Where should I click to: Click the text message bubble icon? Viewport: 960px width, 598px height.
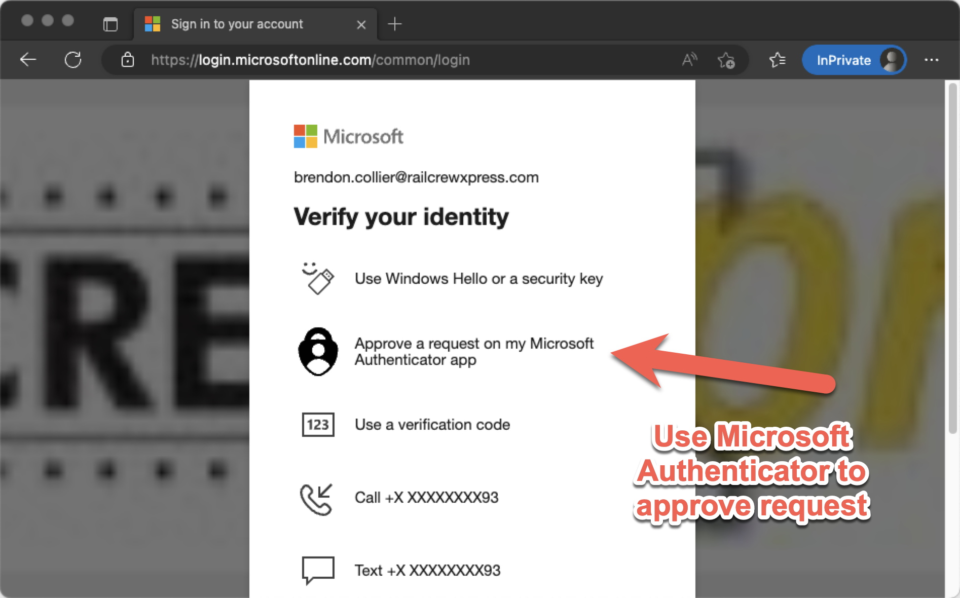pyautogui.click(x=318, y=571)
